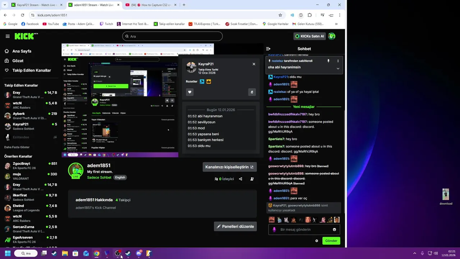460x259 pixels.
Task: Click first mustache emote in quick emotes
Action: (x=272, y=219)
